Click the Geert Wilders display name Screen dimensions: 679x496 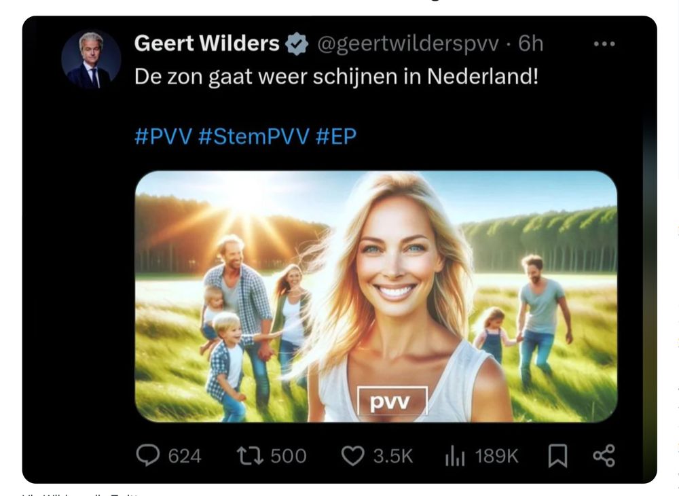tap(206, 43)
